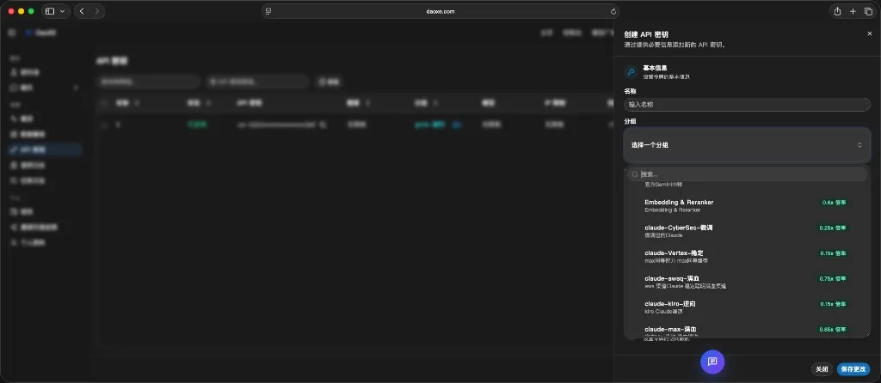Screen dimensions: 881x383
Task: Focus the 输入名称 name field
Action: [x=747, y=104]
